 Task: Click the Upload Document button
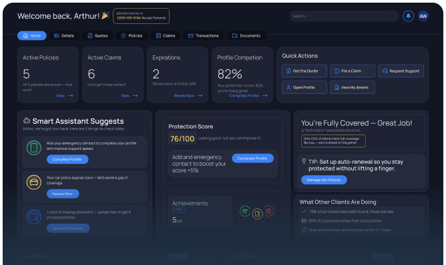(x=68, y=228)
